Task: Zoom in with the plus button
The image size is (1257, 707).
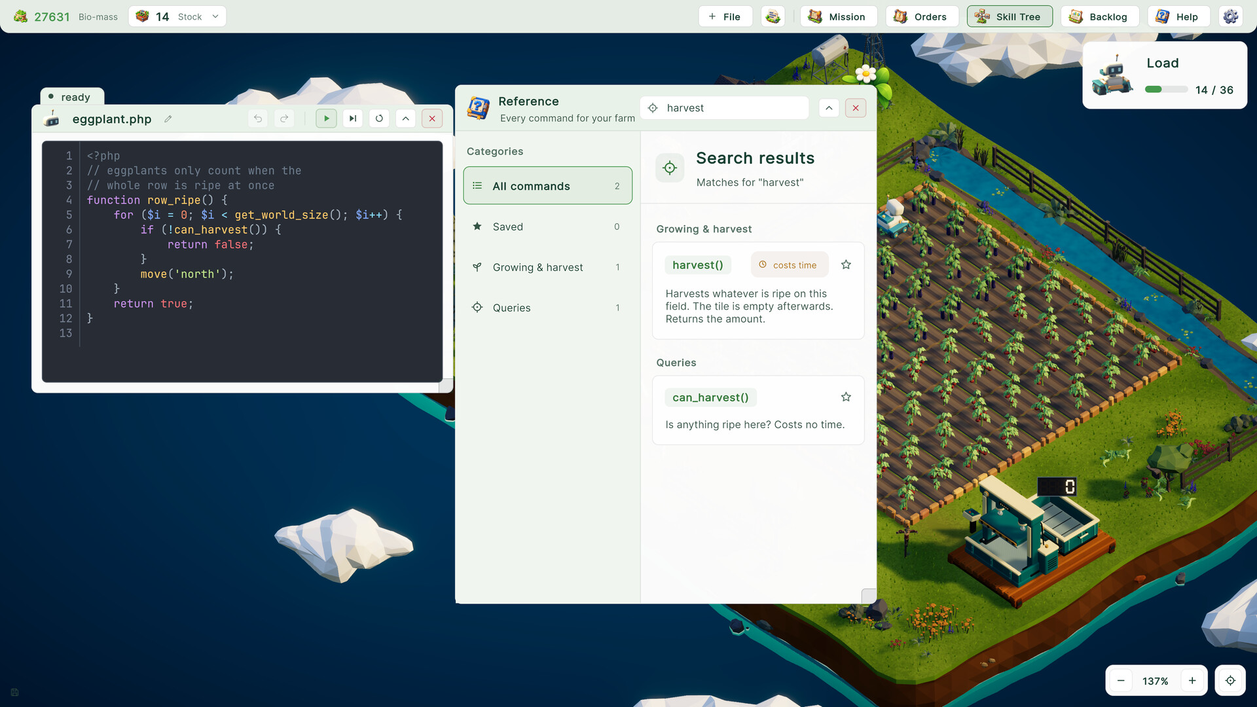Action: 1192,681
